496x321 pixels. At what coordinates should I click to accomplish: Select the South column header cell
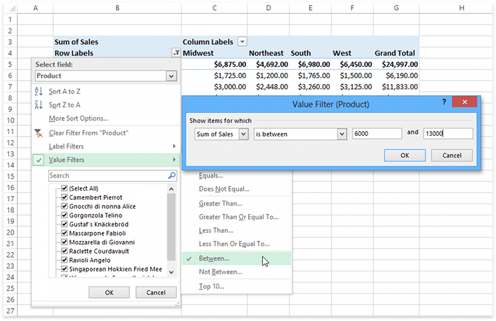pyautogui.click(x=311, y=53)
